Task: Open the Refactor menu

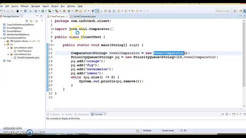Action: click(25, 6)
